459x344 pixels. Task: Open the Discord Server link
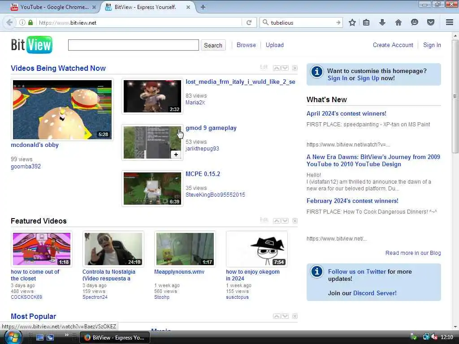pos(375,293)
